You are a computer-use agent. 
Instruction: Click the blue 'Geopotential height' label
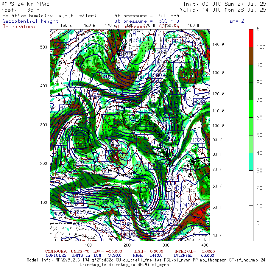(30, 21)
